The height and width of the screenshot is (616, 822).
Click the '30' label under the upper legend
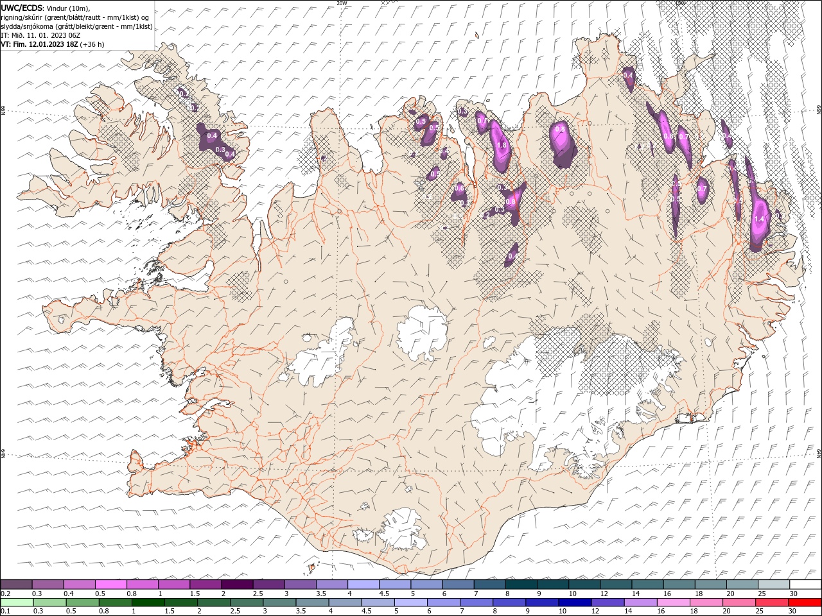tap(794, 594)
